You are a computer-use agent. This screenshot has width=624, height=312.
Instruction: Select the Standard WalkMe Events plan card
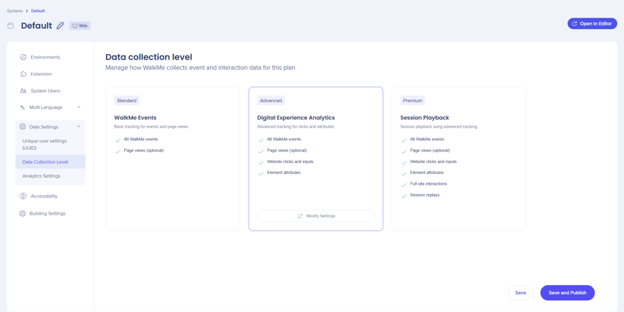pyautogui.click(x=172, y=159)
